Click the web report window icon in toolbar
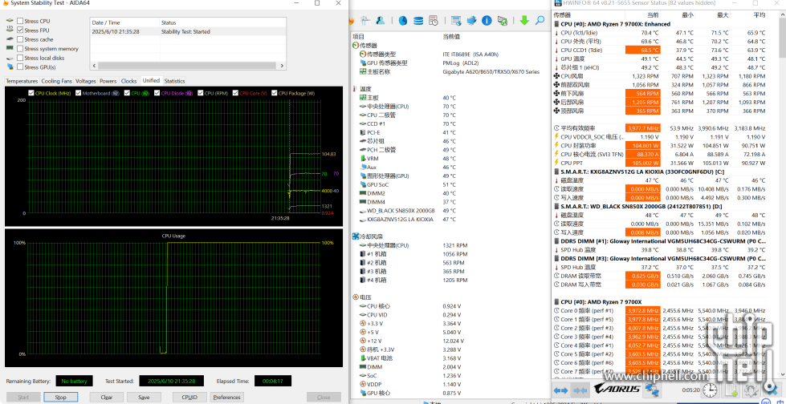This screenshot has height=404, width=786. click(456, 21)
